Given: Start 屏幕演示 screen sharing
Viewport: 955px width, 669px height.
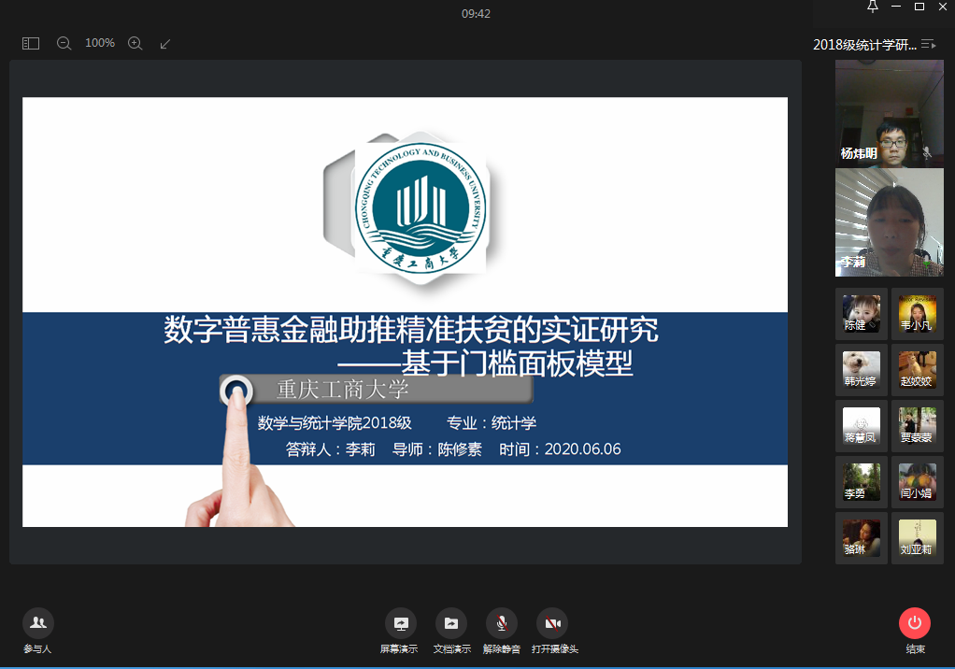Looking at the screenshot, I should pyautogui.click(x=400, y=623).
